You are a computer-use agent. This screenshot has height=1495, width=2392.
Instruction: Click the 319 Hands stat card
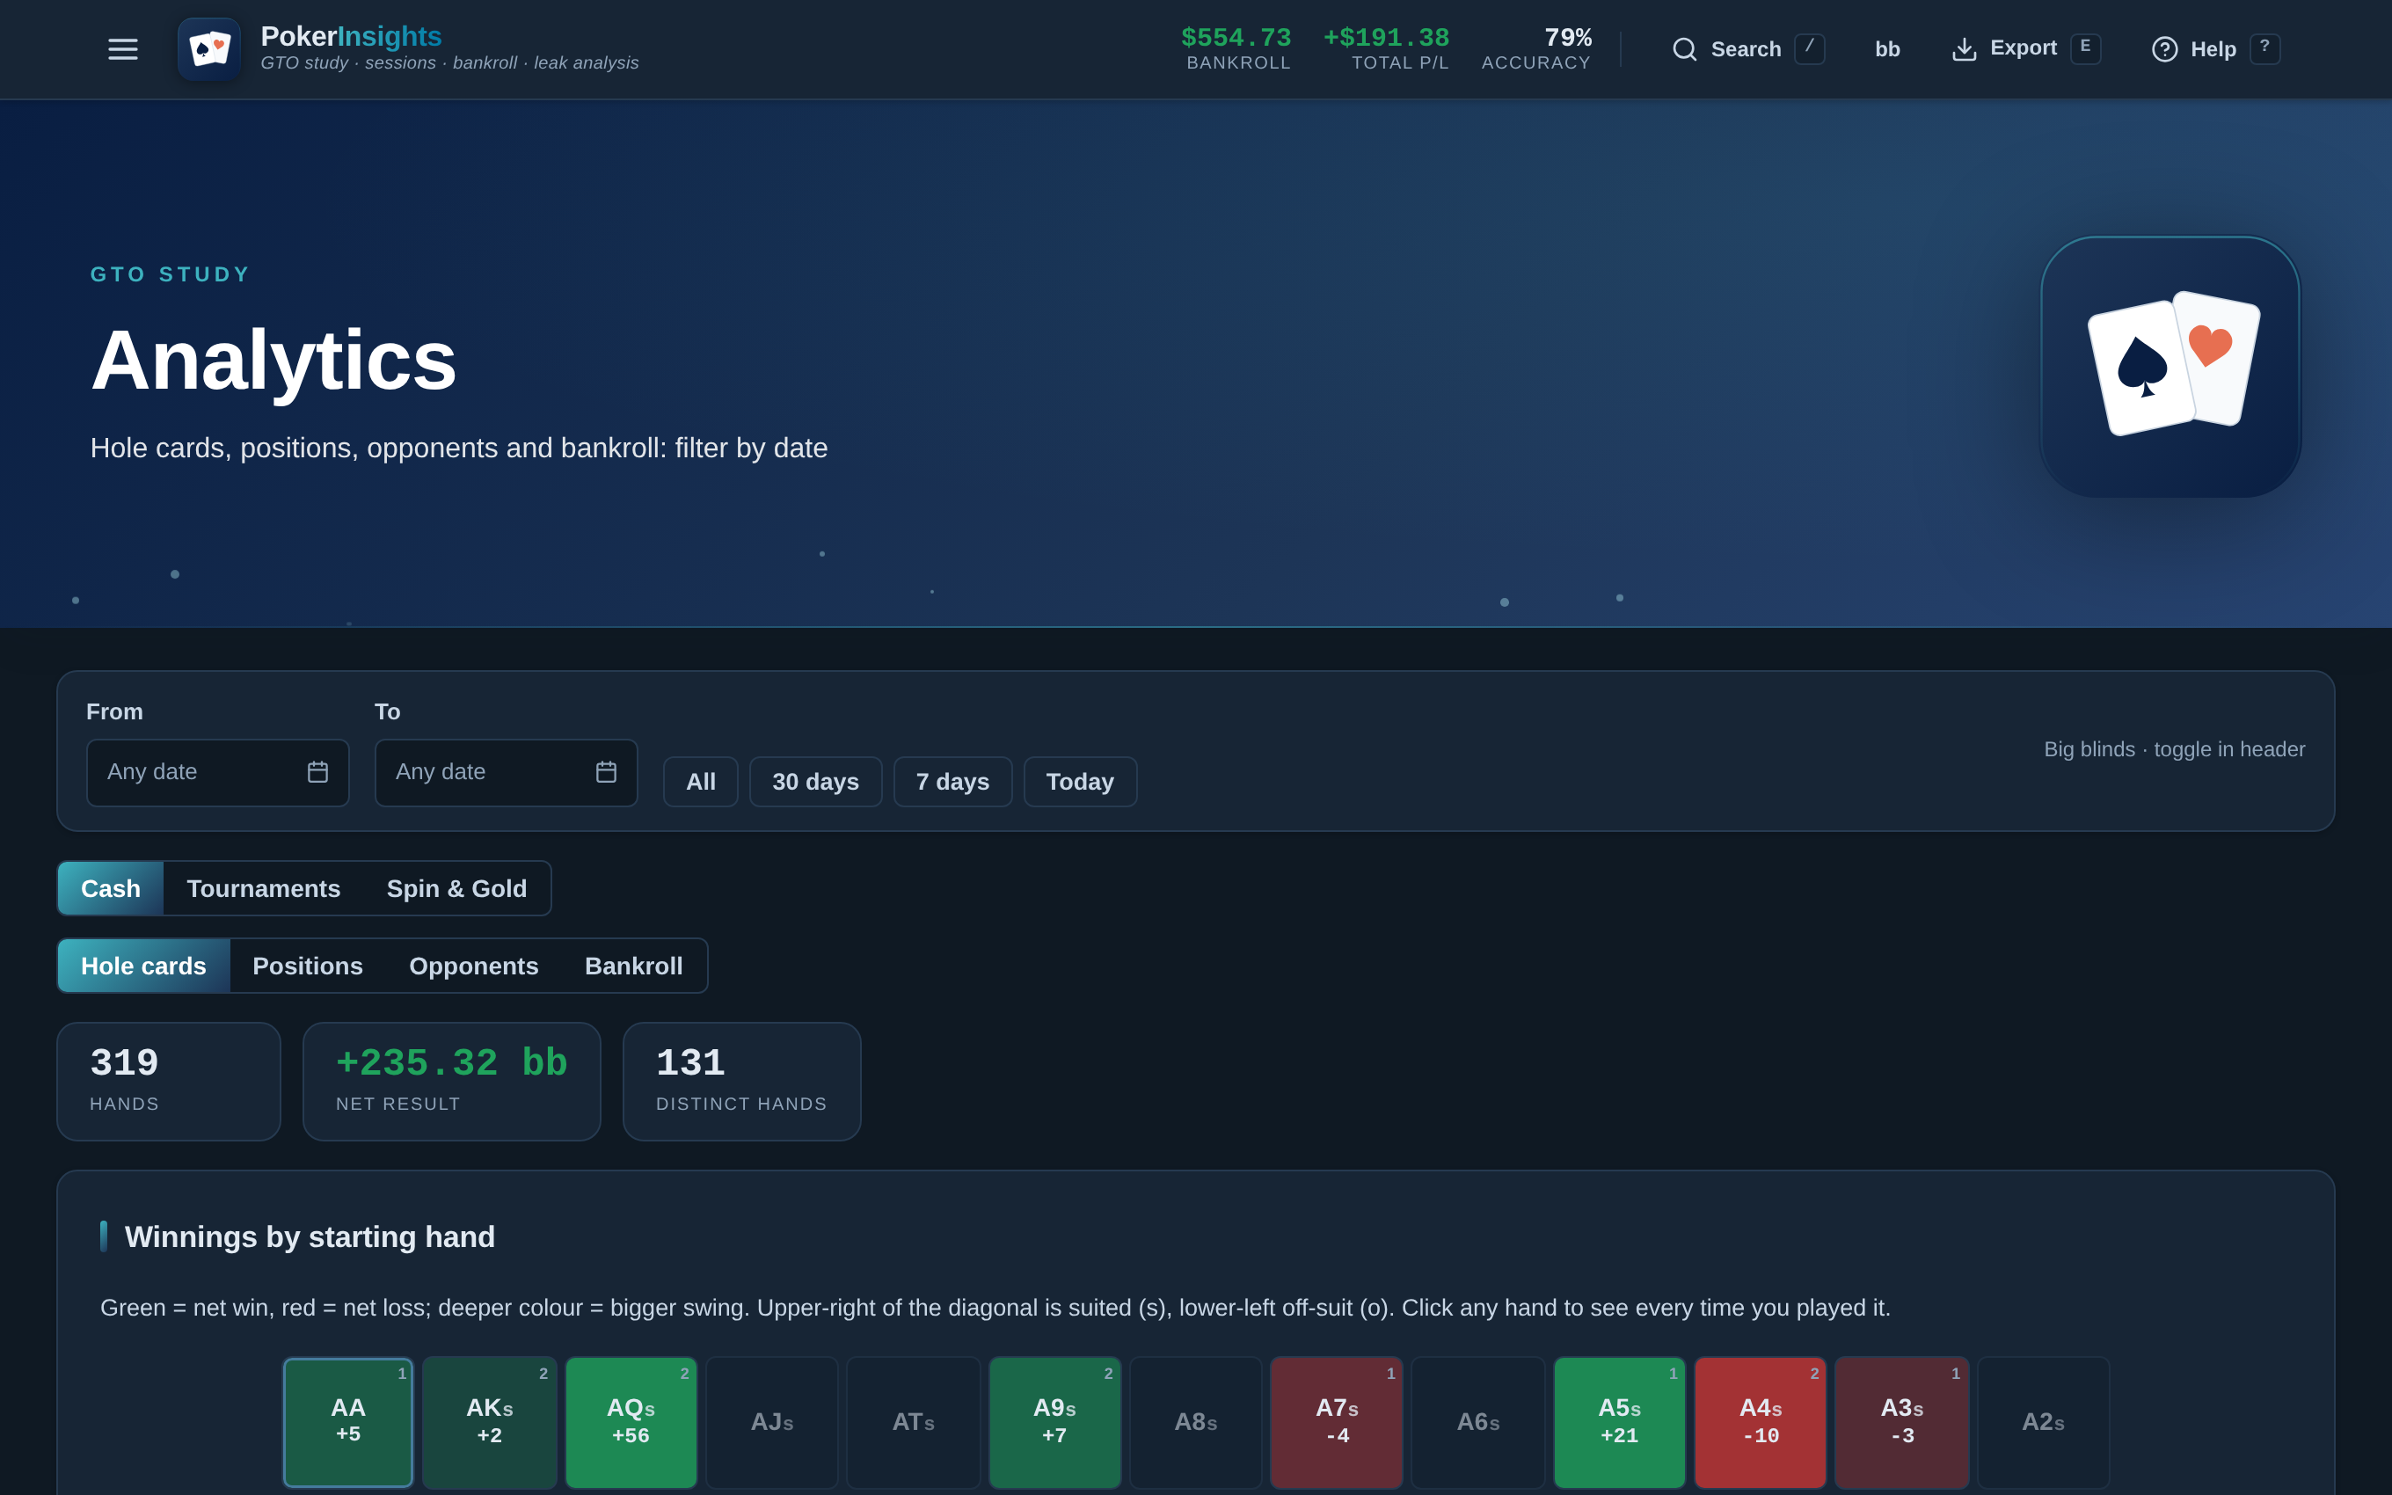(x=169, y=1081)
